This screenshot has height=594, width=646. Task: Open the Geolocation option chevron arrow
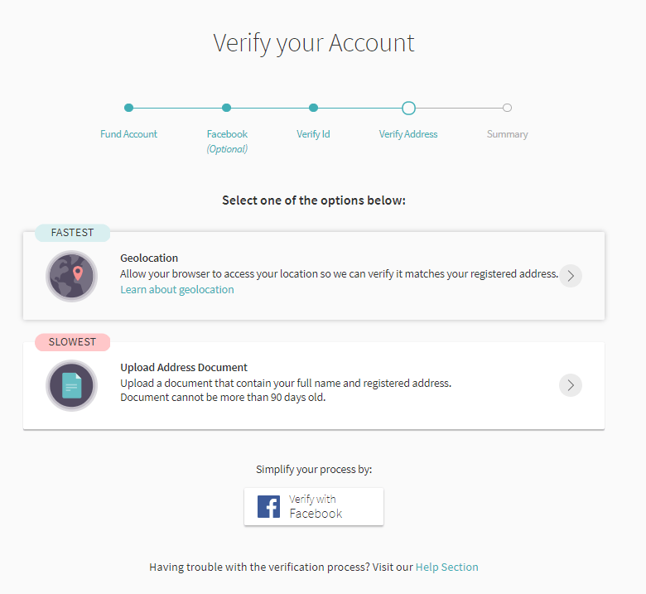[571, 276]
